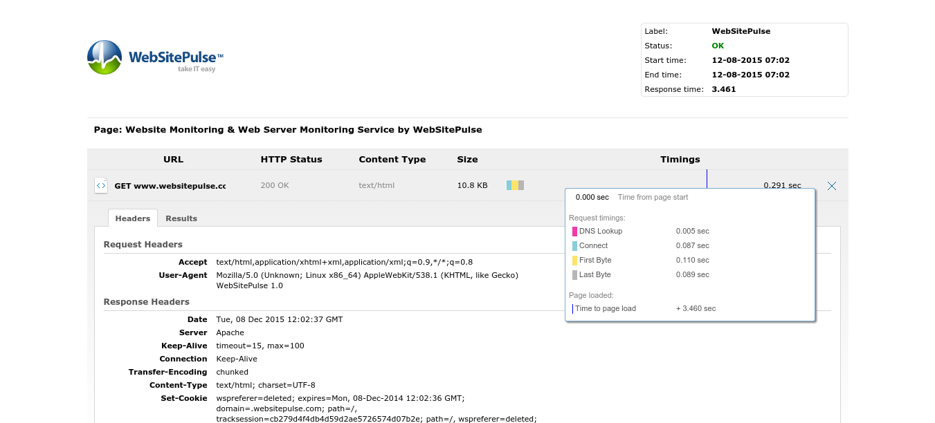Viewport: 935px width, 423px height.
Task: Click the Set-Cookie header name
Action: click(x=184, y=398)
